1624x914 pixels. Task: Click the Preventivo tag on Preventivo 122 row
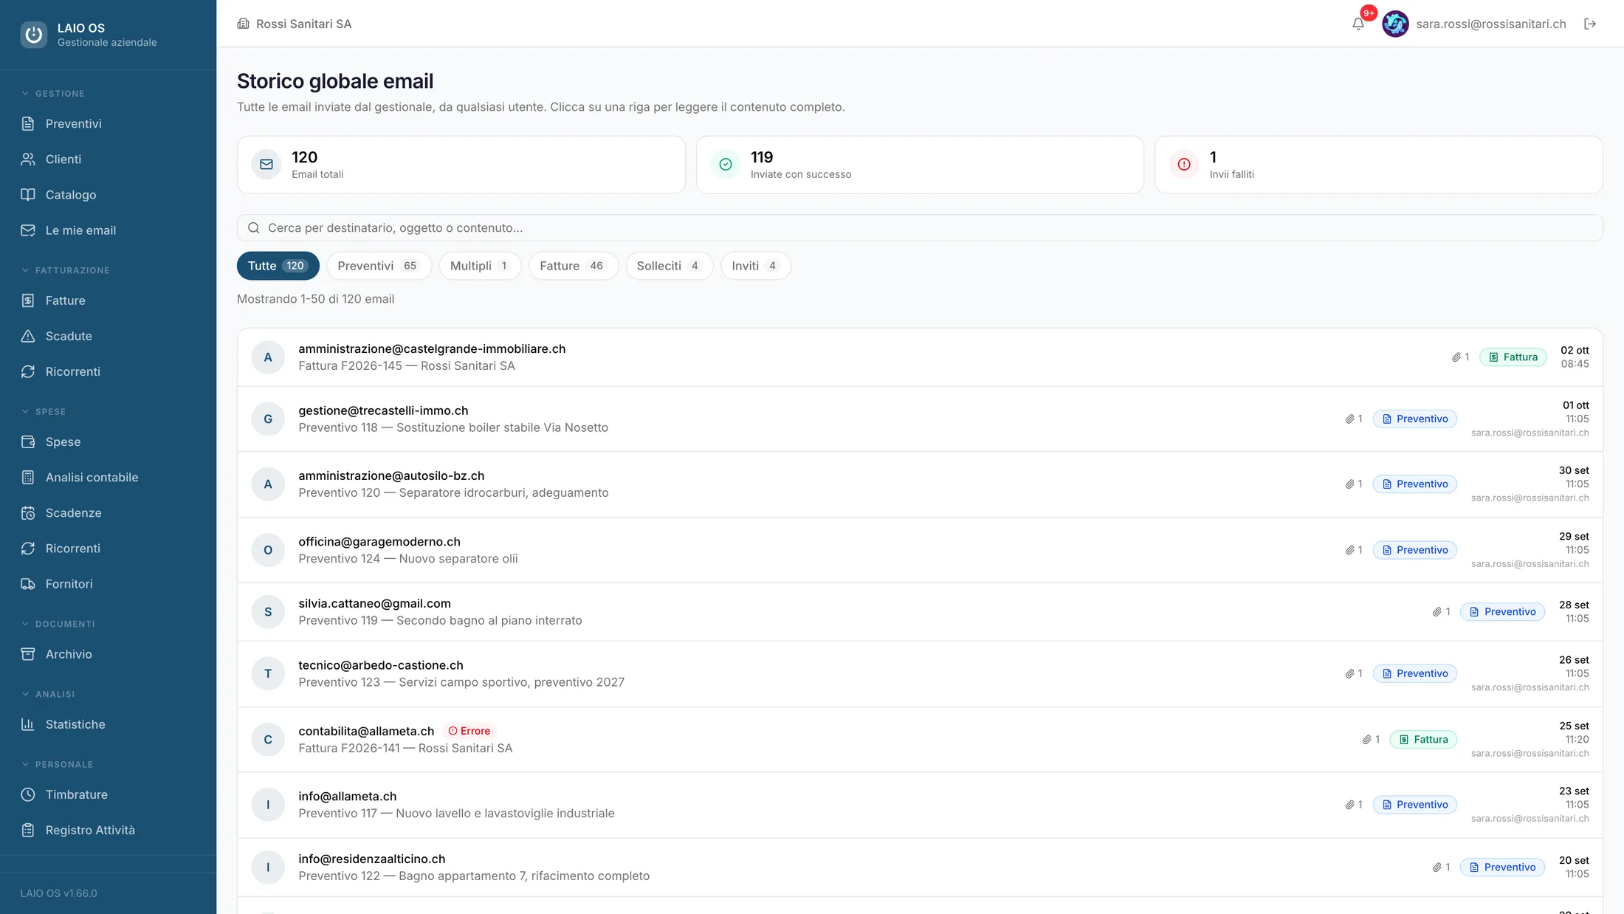coord(1502,867)
